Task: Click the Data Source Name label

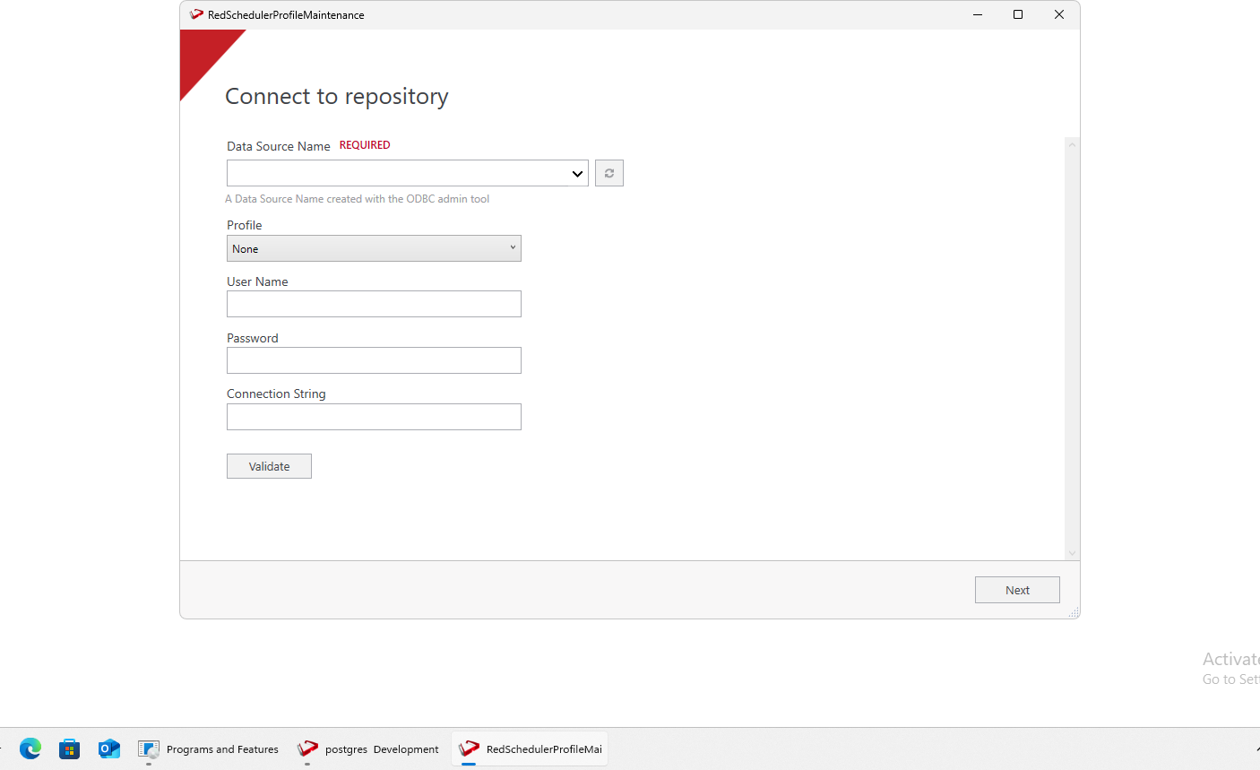Action: point(279,146)
